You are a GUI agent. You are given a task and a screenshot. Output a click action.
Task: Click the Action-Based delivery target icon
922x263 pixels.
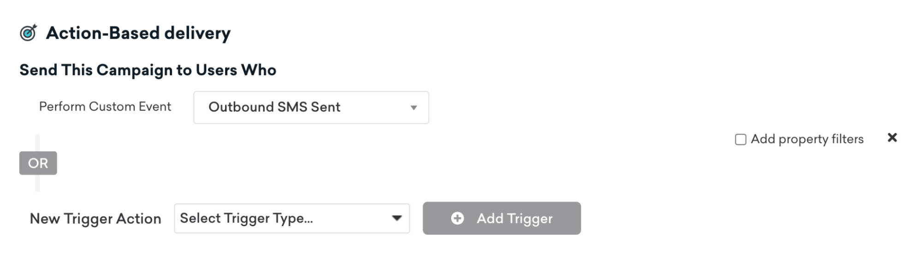[28, 33]
